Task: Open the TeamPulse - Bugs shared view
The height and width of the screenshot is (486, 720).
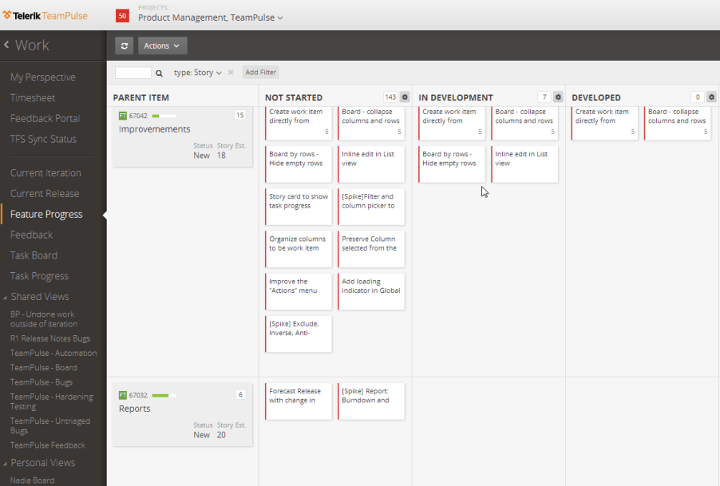Action: click(42, 381)
